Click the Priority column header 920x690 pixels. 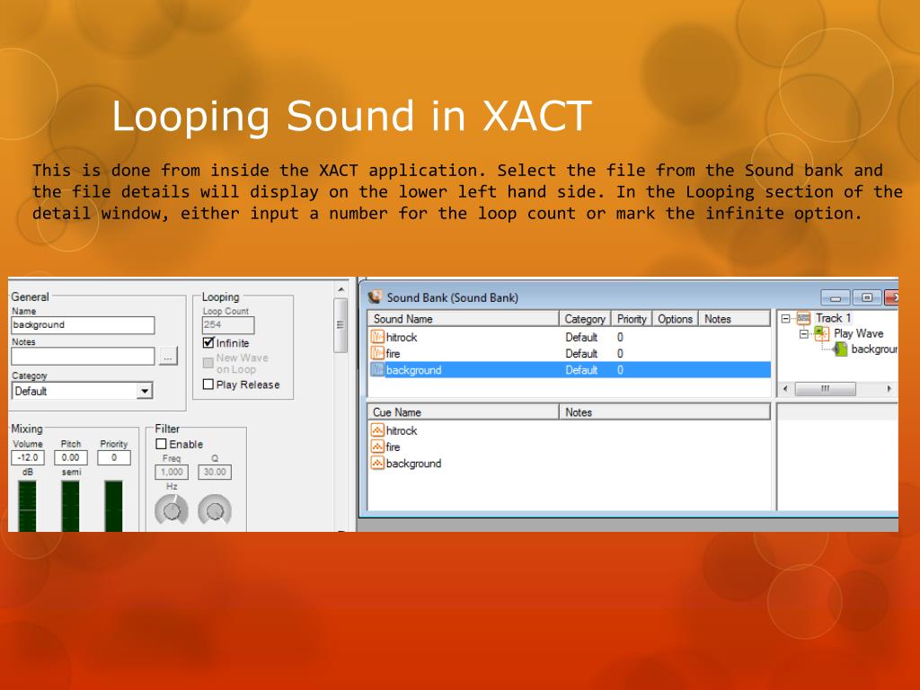pos(632,319)
